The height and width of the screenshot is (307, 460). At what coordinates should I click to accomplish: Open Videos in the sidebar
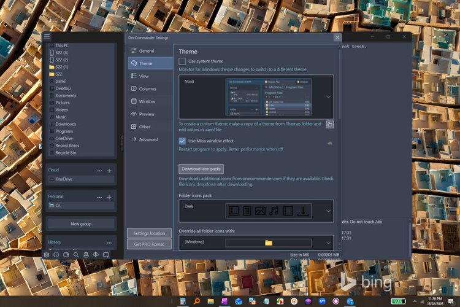coord(81,110)
